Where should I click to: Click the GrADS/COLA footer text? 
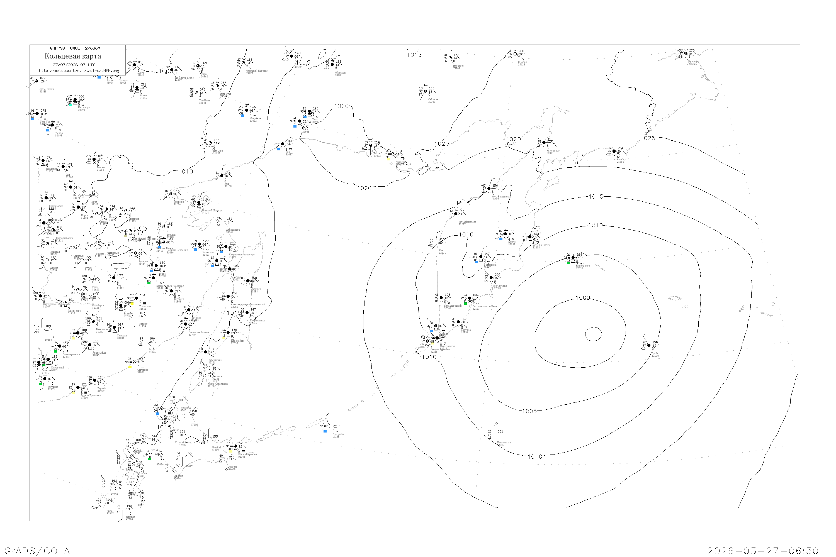pyautogui.click(x=37, y=551)
